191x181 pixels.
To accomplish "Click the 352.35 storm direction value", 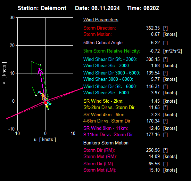I will (x=153, y=28).
